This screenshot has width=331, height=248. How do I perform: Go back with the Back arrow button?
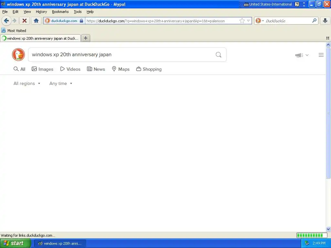[x=6, y=21]
